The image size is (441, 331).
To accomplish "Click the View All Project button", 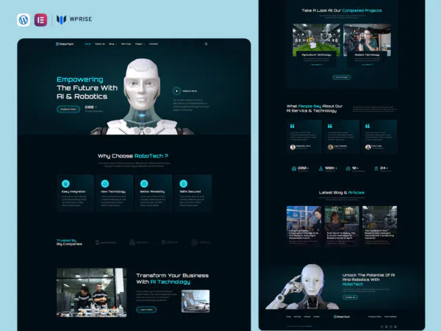I will point(342,77).
